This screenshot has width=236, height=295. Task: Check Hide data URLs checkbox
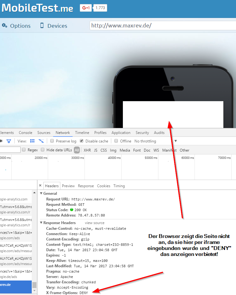43,150
